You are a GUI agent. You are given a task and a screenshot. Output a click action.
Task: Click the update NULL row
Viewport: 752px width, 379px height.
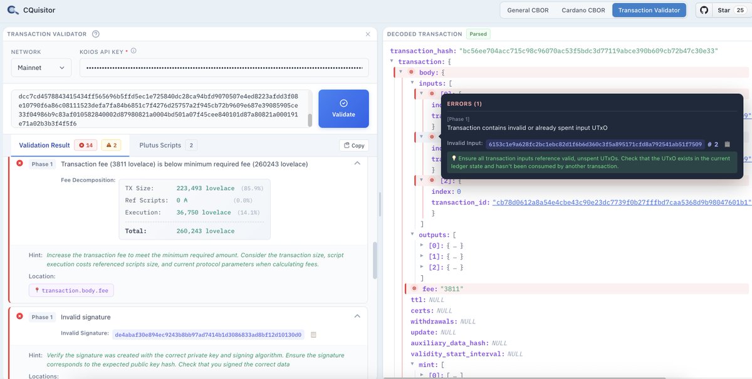click(434, 332)
